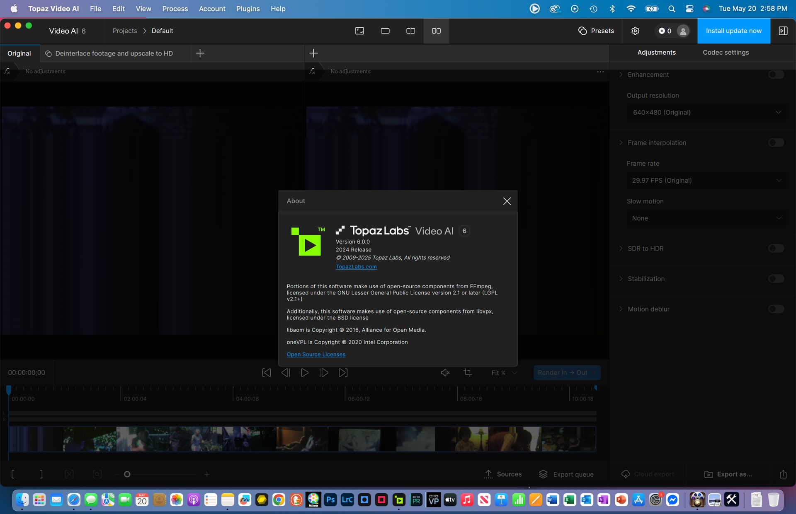Image resolution: width=796 pixels, height=514 pixels.
Task: Toggle the right sidebar panel icon
Action: click(783, 31)
